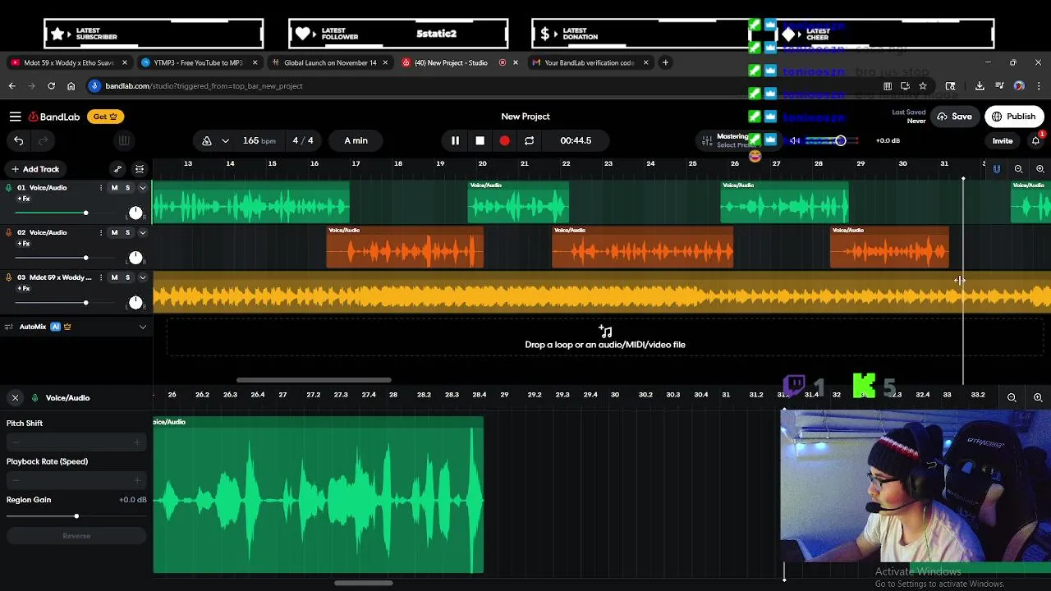The image size is (1051, 591).
Task: Open the A min key selector
Action: coord(356,140)
